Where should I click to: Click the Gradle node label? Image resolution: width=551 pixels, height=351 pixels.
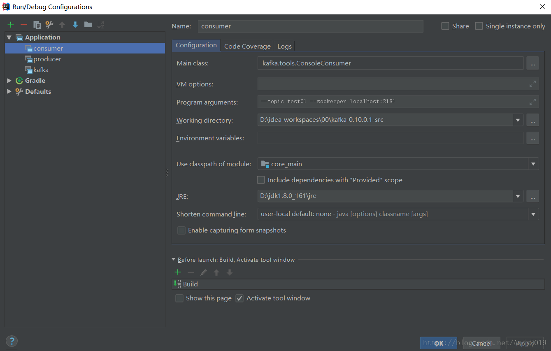[x=35, y=81]
